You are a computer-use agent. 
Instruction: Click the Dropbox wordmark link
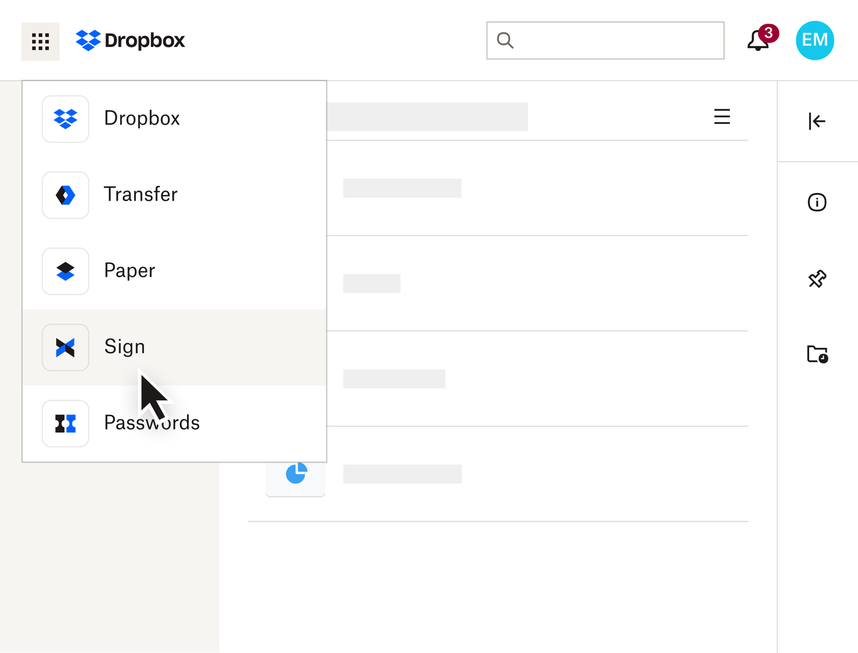(144, 40)
